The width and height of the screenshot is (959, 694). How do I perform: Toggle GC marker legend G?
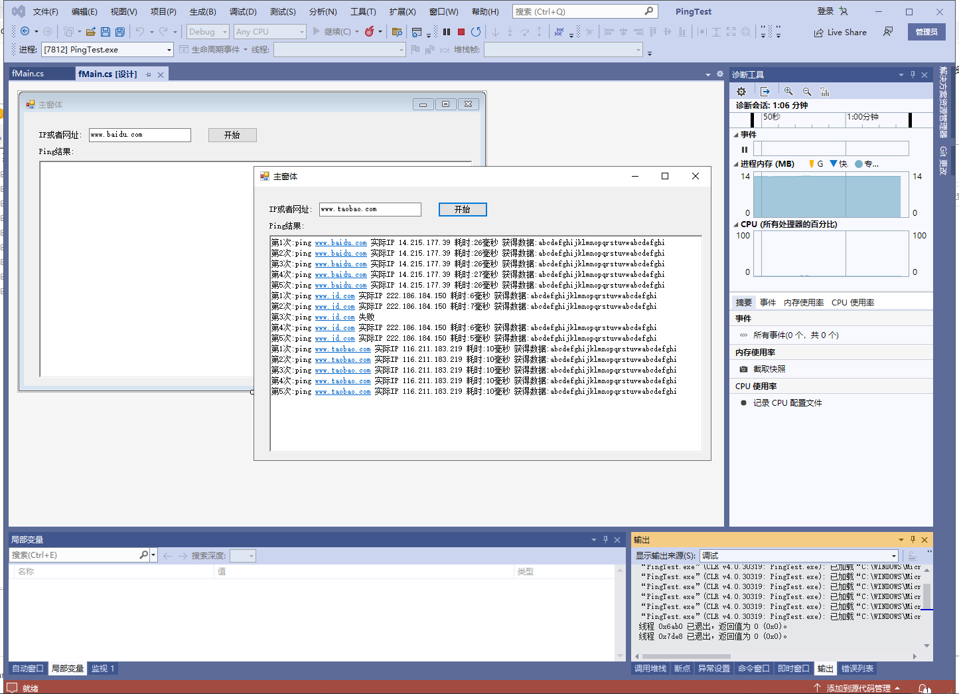(816, 164)
